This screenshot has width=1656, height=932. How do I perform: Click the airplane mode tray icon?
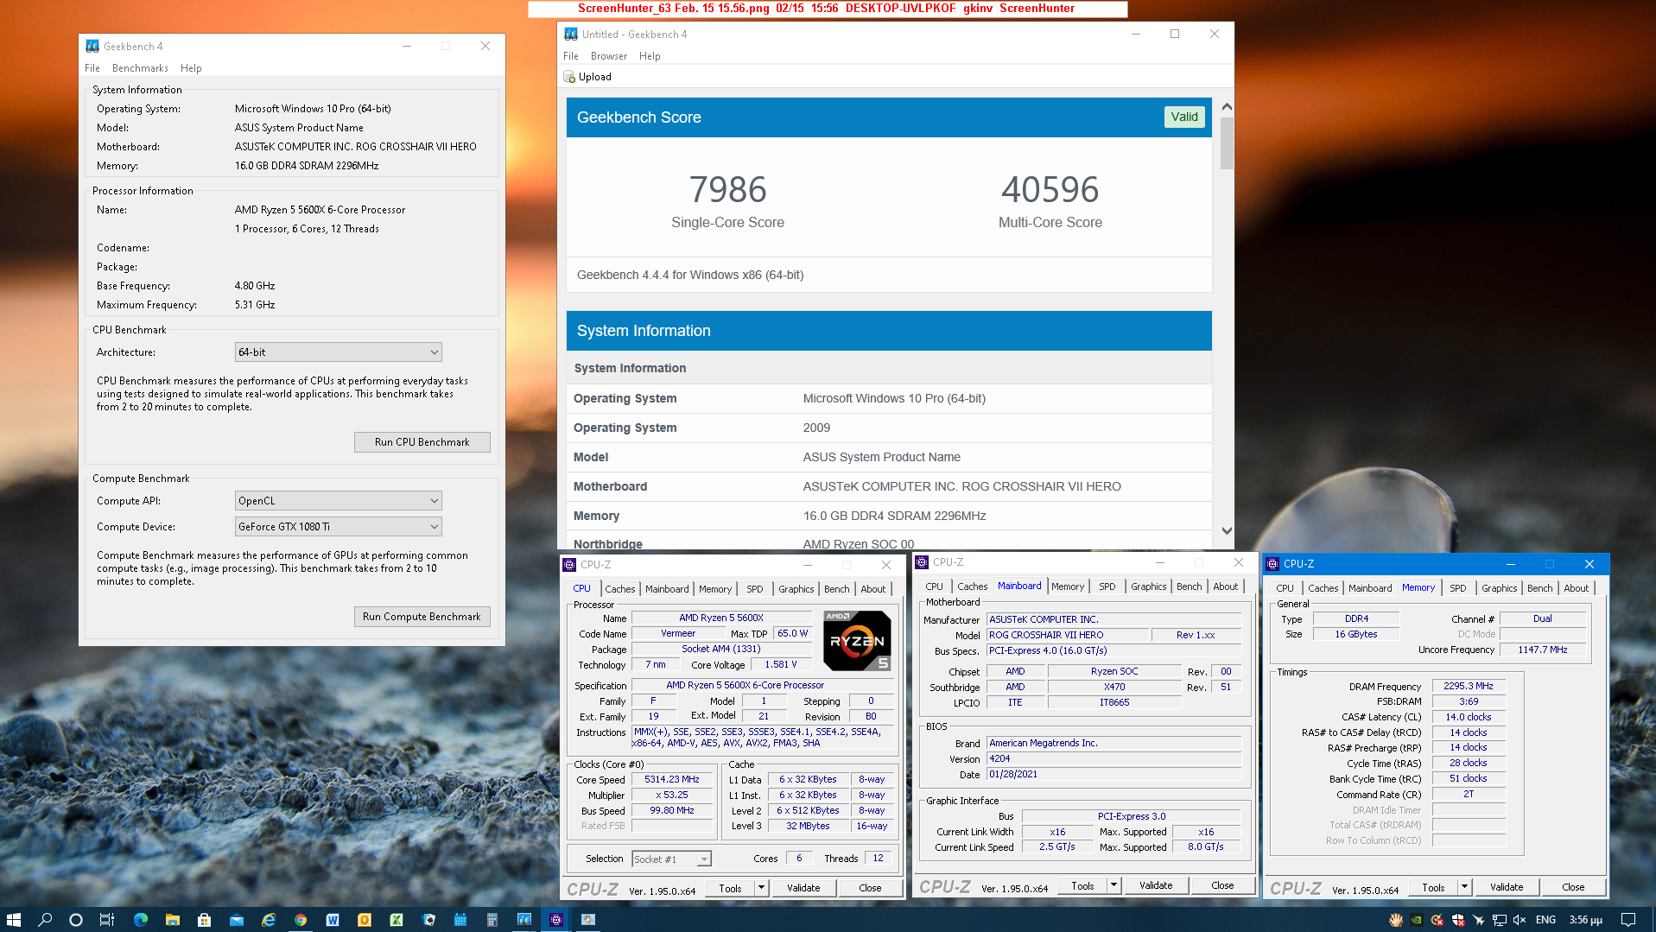[x=1478, y=920]
